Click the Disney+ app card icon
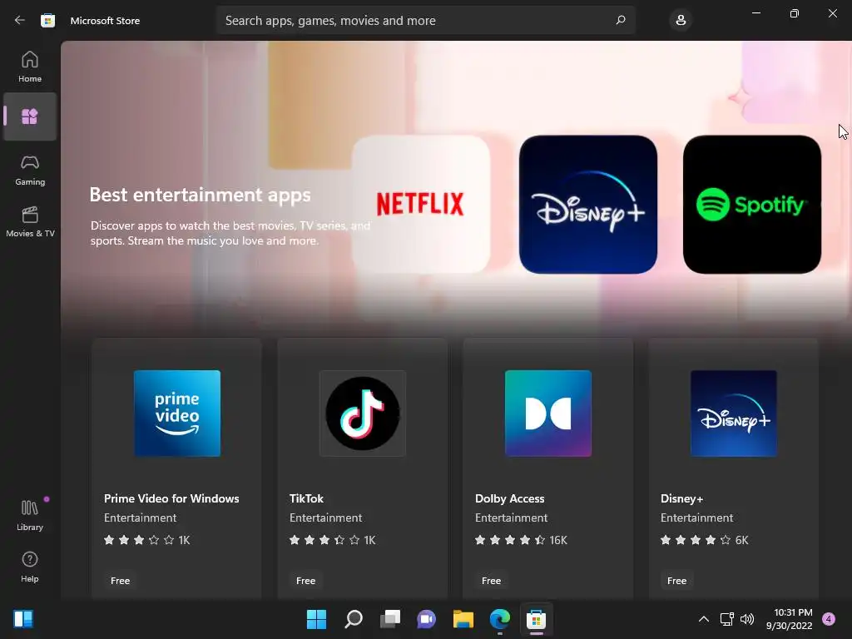The width and height of the screenshot is (852, 639). coord(734,414)
